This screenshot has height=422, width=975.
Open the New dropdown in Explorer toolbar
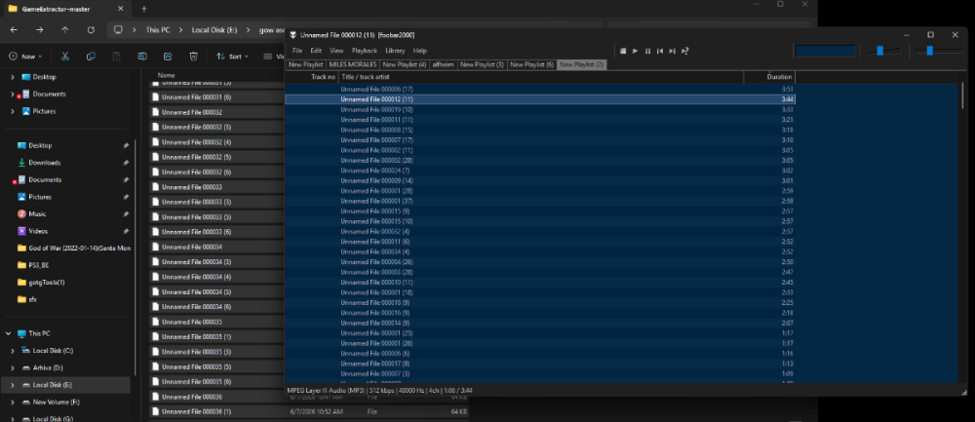tap(25, 56)
